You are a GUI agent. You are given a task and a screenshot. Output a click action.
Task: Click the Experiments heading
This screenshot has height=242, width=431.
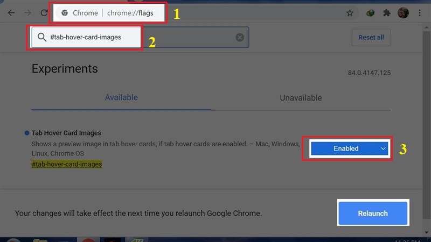65,69
